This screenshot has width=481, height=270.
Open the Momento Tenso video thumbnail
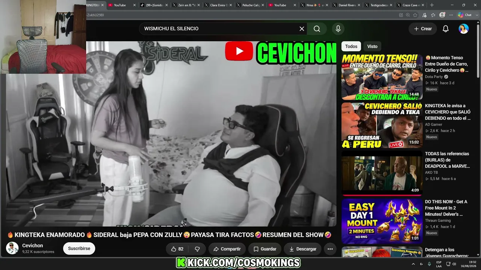(382, 77)
